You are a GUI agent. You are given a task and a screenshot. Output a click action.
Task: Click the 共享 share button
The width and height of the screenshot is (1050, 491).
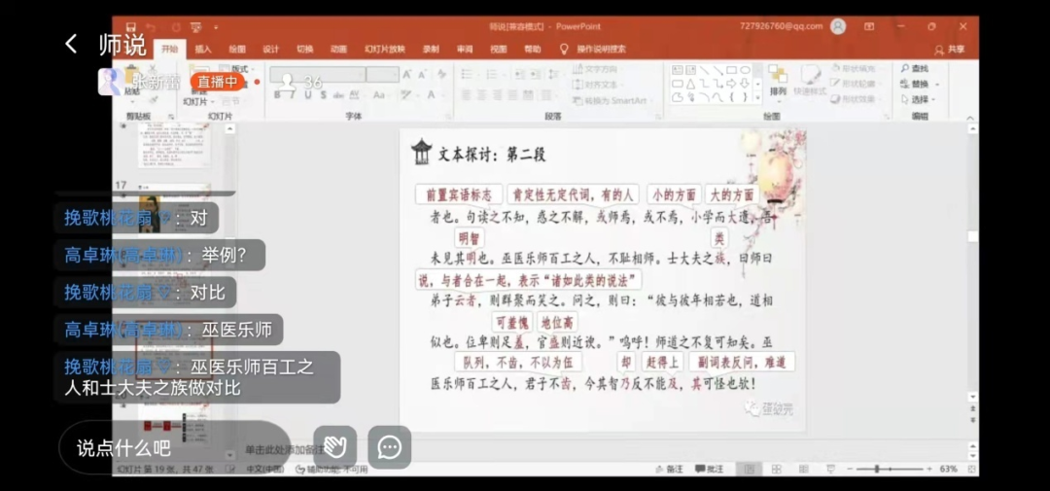coord(950,49)
